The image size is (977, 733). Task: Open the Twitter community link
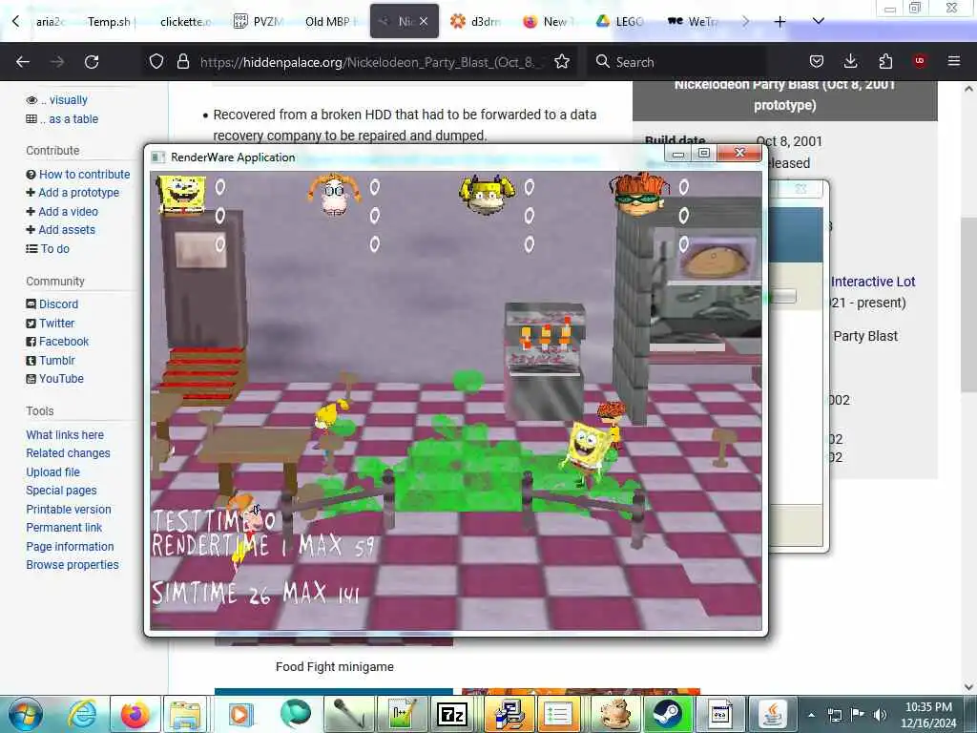[56, 323]
